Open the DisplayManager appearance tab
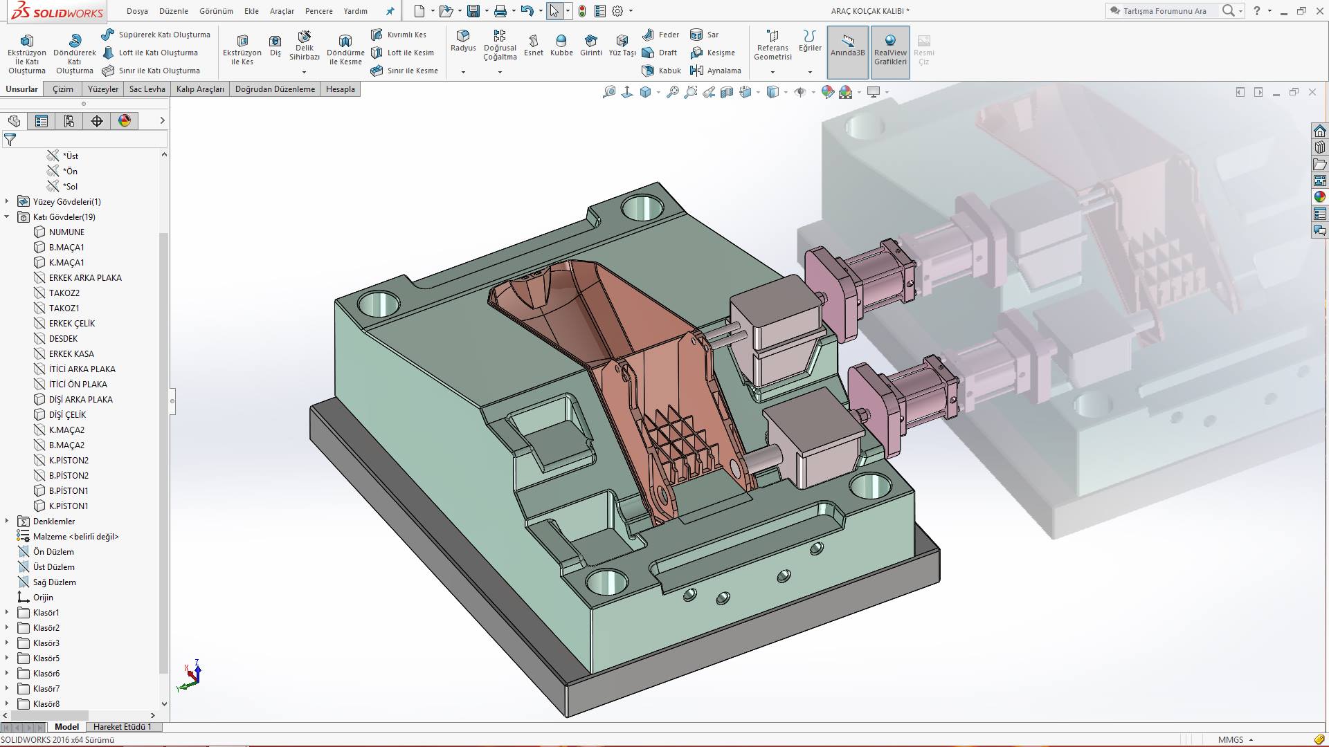Screen dimensions: 1329x747 (x=125, y=120)
